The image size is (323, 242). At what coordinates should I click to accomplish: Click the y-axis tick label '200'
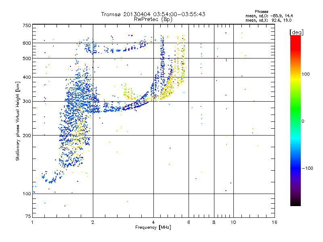click(x=27, y=136)
